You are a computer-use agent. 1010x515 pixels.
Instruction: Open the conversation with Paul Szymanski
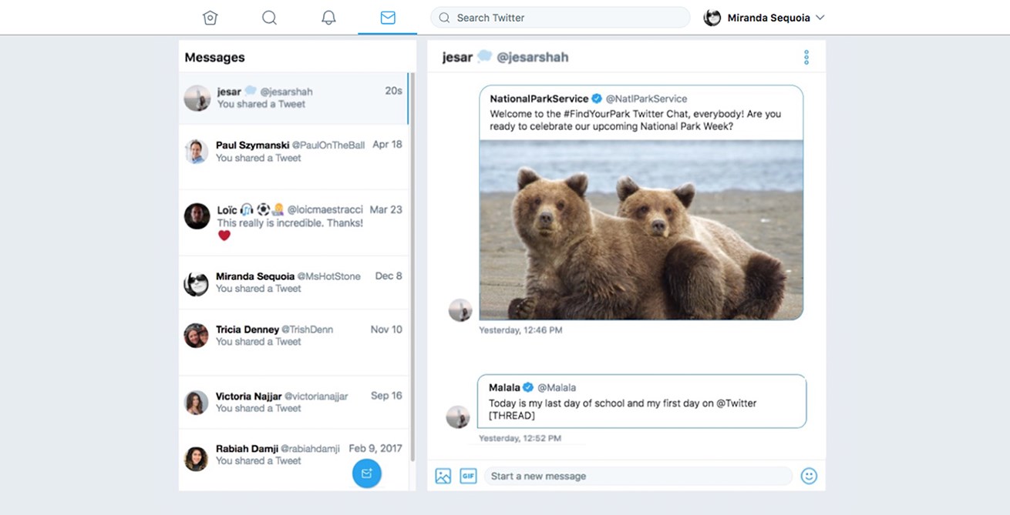(293, 151)
